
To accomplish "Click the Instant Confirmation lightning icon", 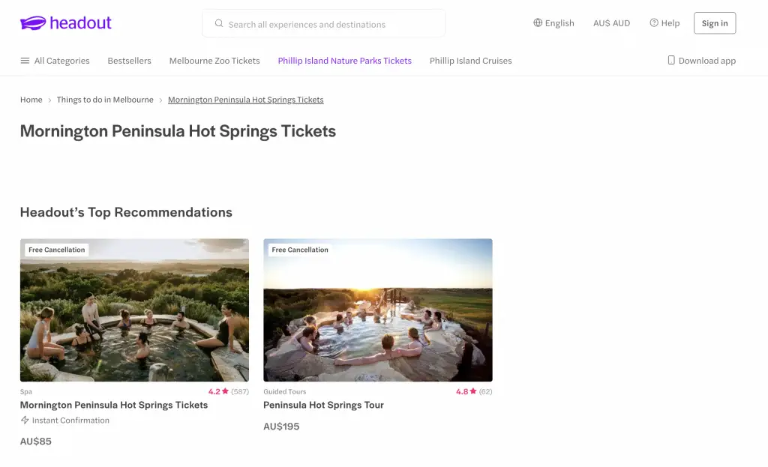I will pos(25,420).
